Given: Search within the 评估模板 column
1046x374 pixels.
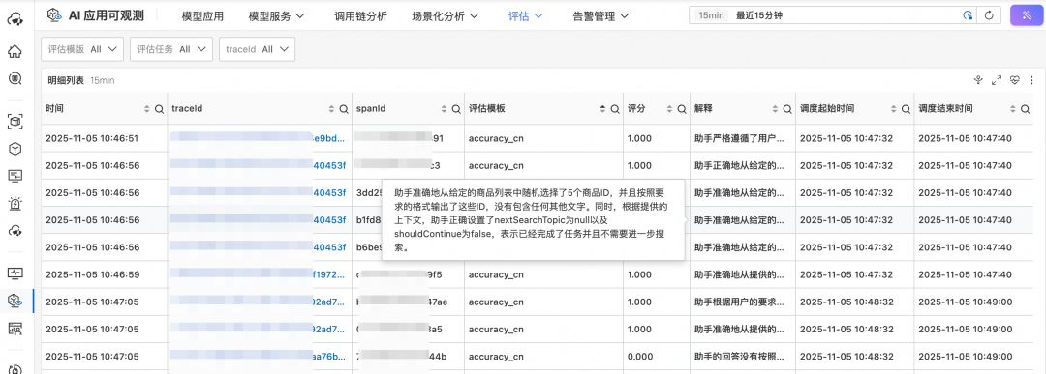Looking at the screenshot, I should pyautogui.click(x=616, y=108).
